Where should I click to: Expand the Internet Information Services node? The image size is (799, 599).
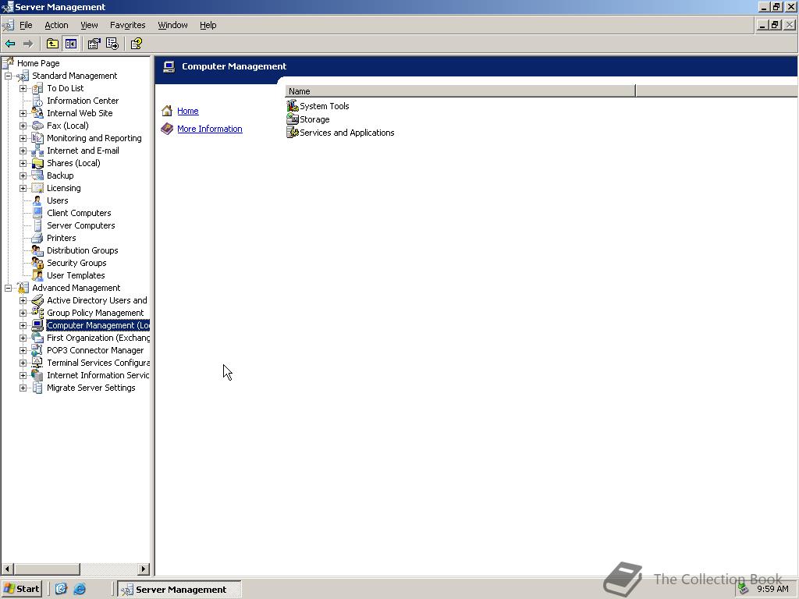(x=23, y=375)
